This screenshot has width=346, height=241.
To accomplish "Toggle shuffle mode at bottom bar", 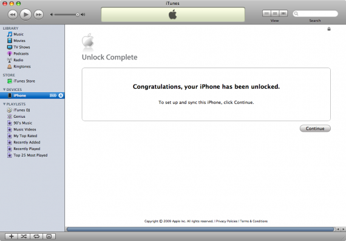I will 24,236.
